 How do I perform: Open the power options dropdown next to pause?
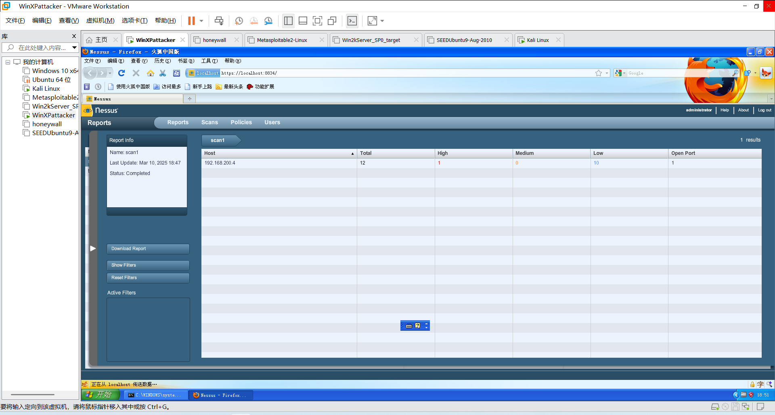(201, 21)
